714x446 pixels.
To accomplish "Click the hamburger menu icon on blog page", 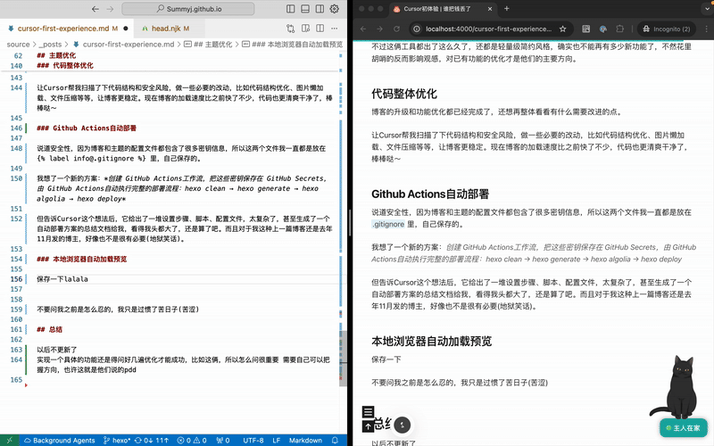I will tap(368, 411).
